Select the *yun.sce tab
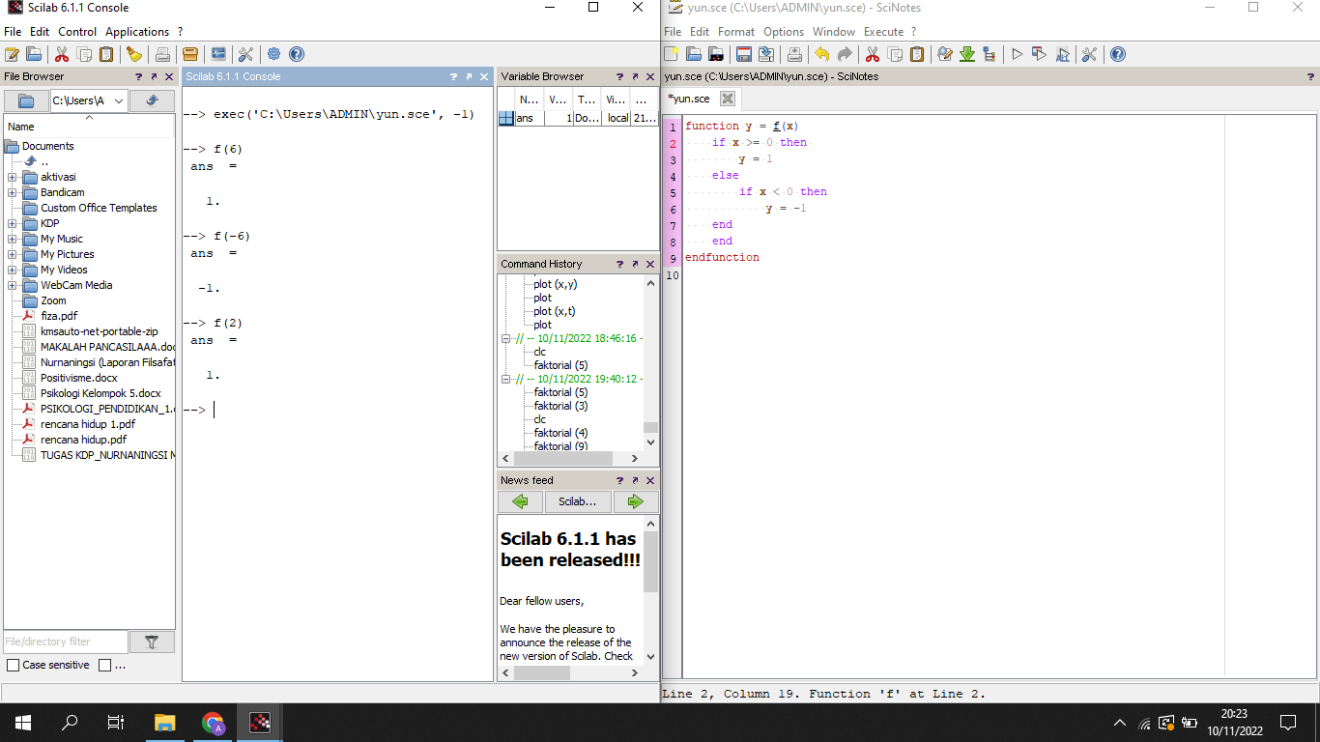The image size is (1320, 742). 689,99
